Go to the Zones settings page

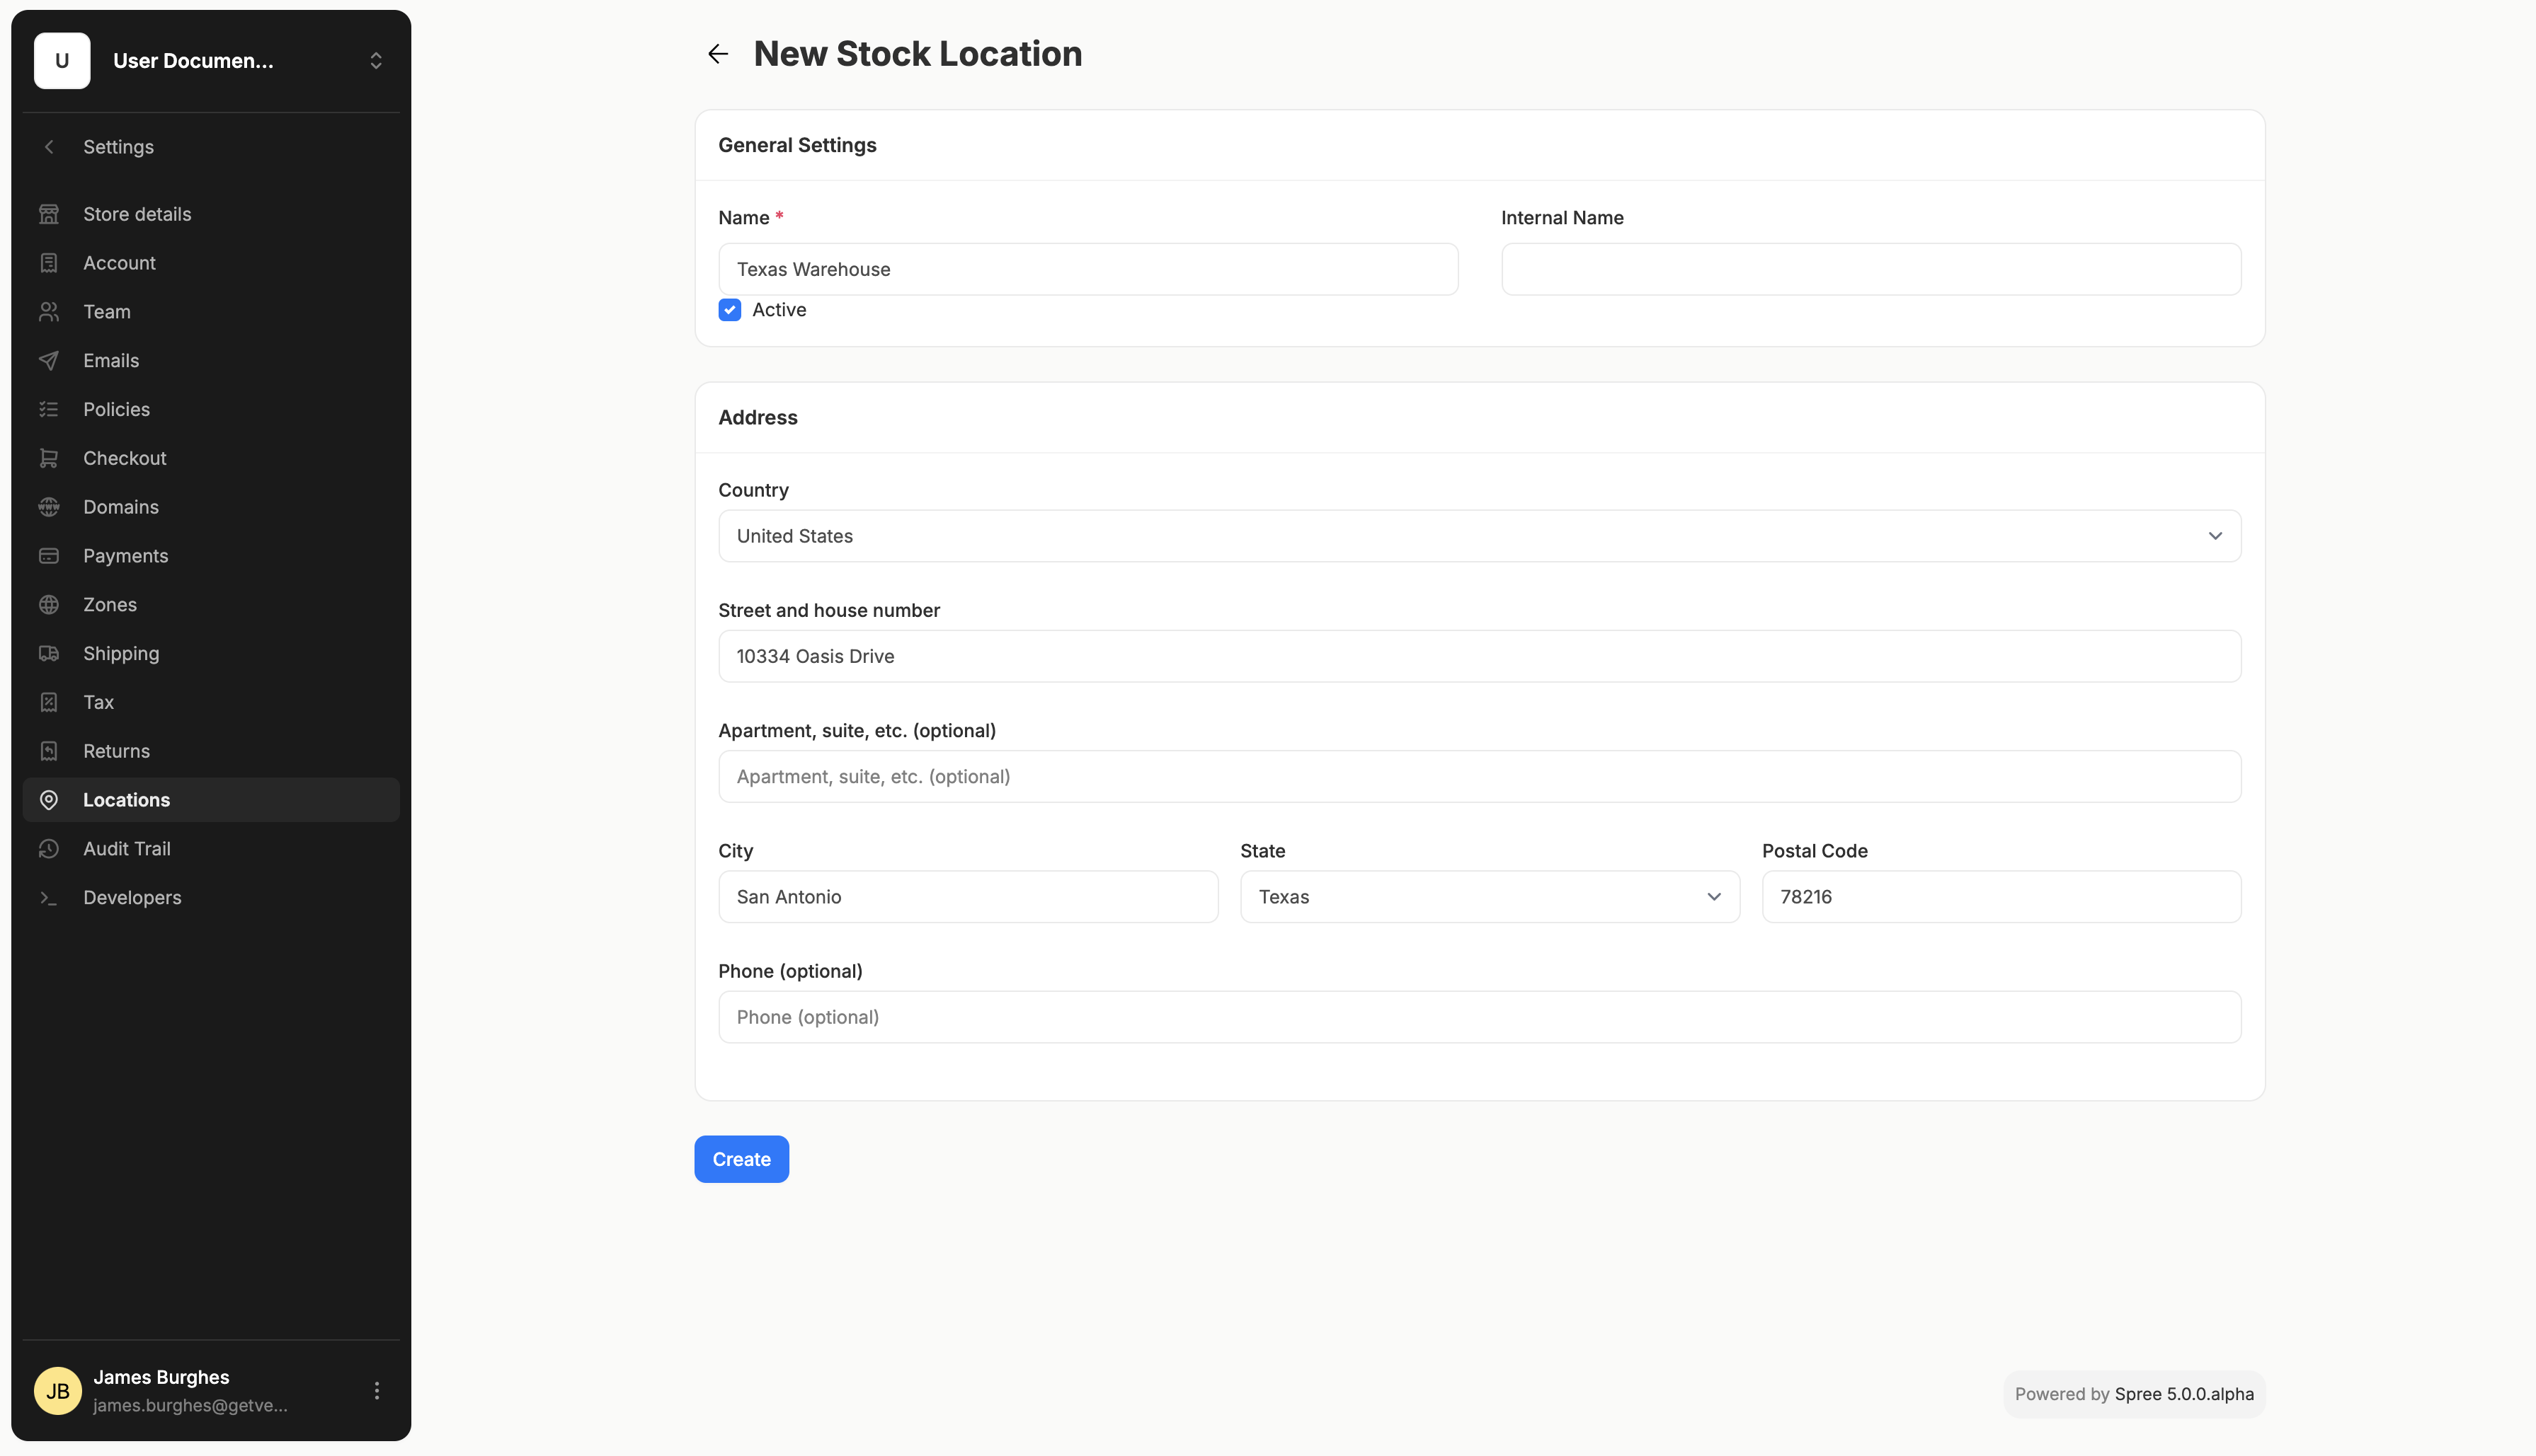click(110, 605)
